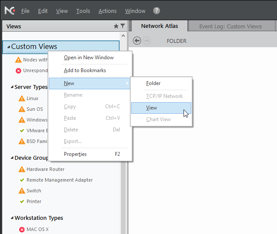This screenshot has width=277, height=234.
Task: Click the filter funnel icon in Views panel
Action: click(x=123, y=26)
